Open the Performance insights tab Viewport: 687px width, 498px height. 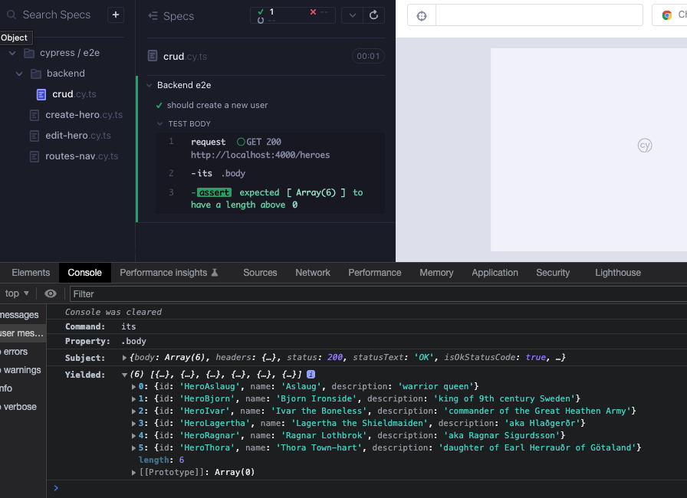[x=169, y=273]
